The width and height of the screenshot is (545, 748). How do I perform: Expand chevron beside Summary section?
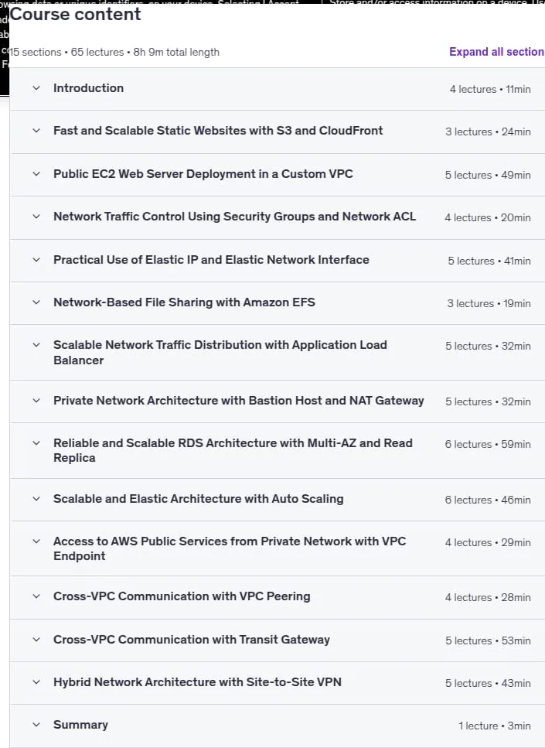tap(36, 725)
